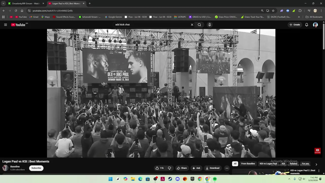
Task: Subscribe to the Baseline channel
Action: click(x=36, y=168)
